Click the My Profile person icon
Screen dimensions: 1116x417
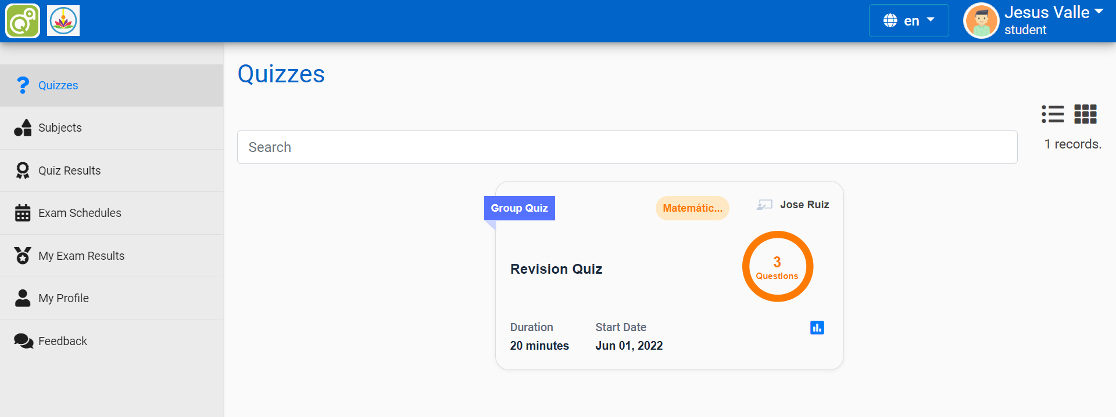(23, 298)
